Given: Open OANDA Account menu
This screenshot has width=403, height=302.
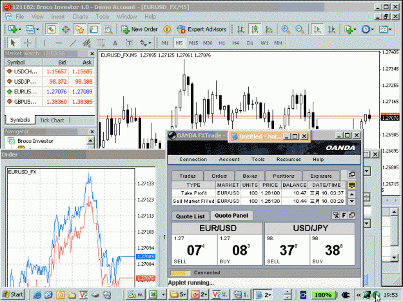Looking at the screenshot, I should point(229,159).
